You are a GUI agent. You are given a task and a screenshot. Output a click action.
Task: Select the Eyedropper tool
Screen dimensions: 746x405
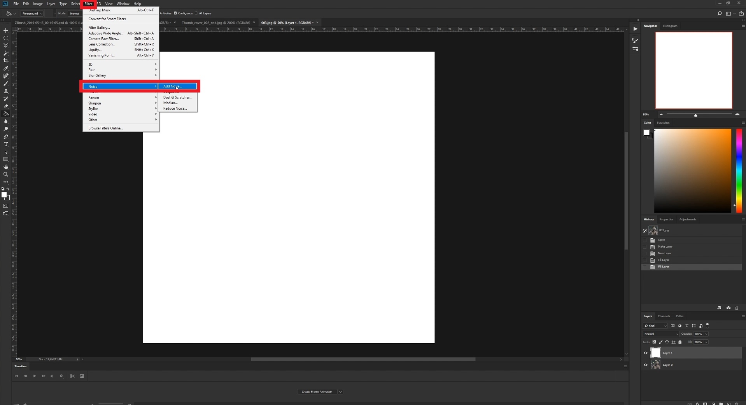pos(6,68)
